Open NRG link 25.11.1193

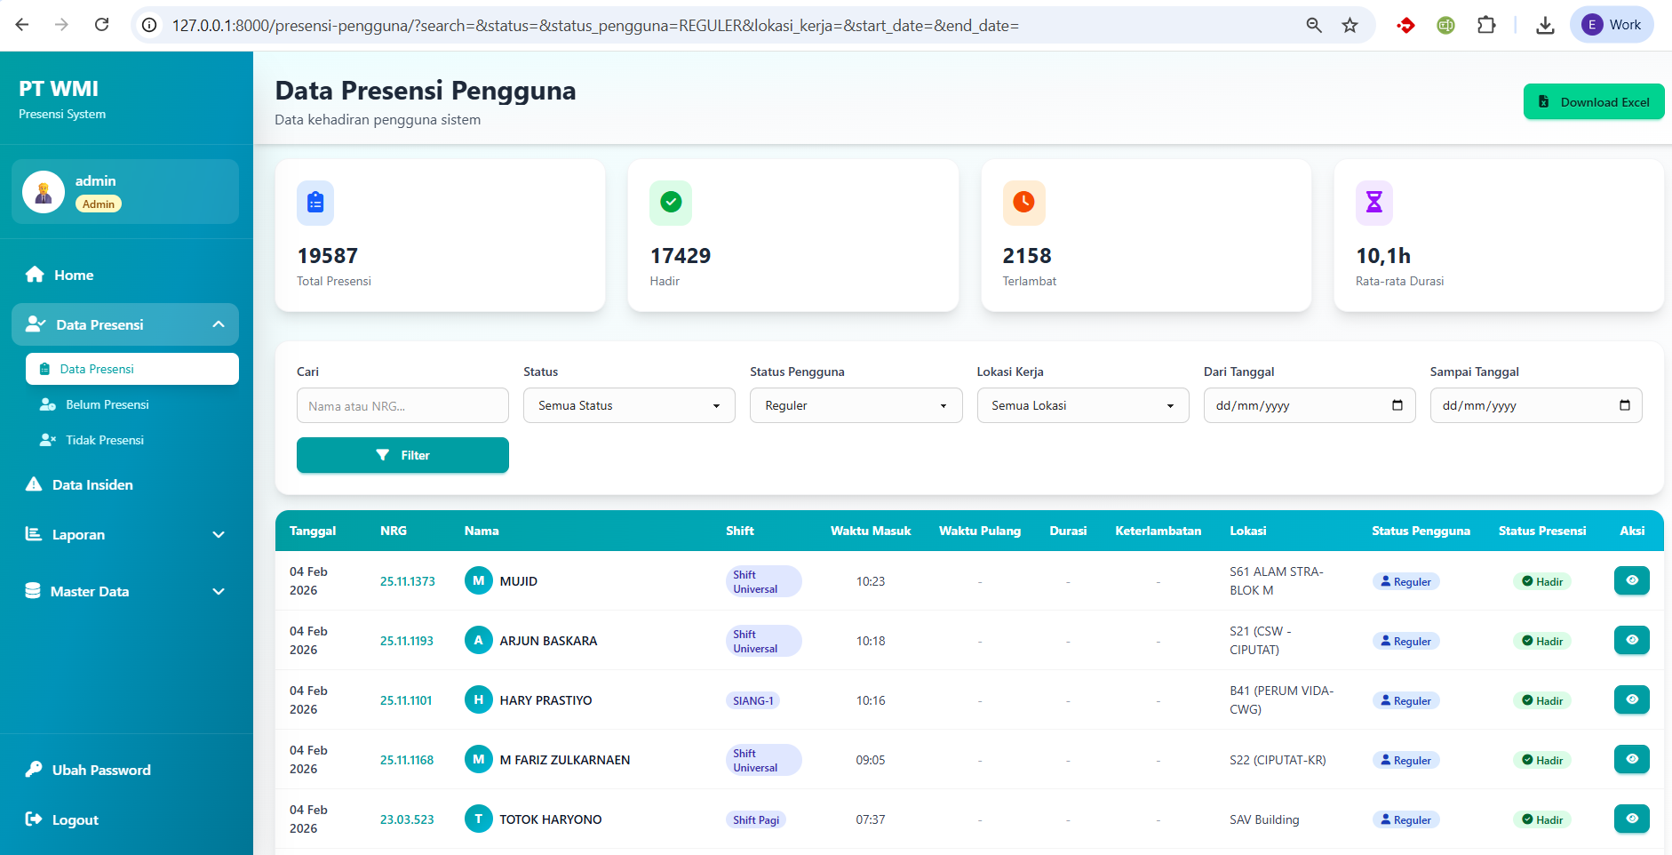click(x=407, y=641)
